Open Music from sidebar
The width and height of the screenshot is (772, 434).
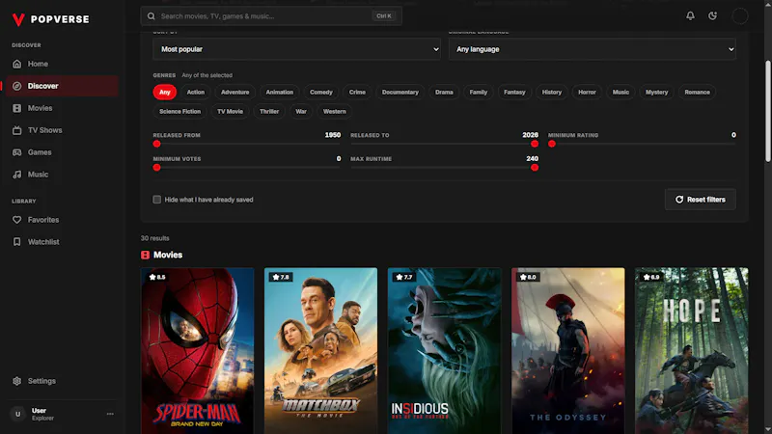pos(62,175)
